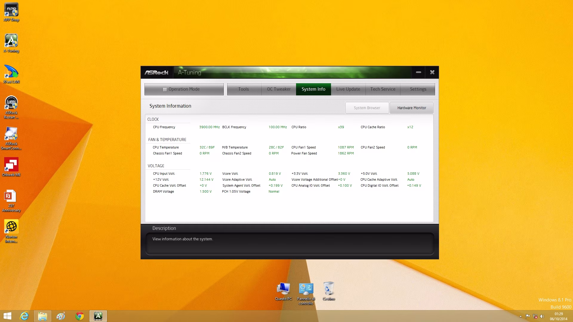Click the CPU Temperature value 32C / 89F
Image resolution: width=573 pixels, height=322 pixels.
coord(207,147)
